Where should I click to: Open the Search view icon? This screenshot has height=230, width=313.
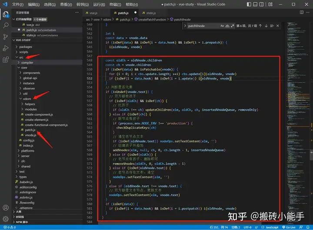6,26
